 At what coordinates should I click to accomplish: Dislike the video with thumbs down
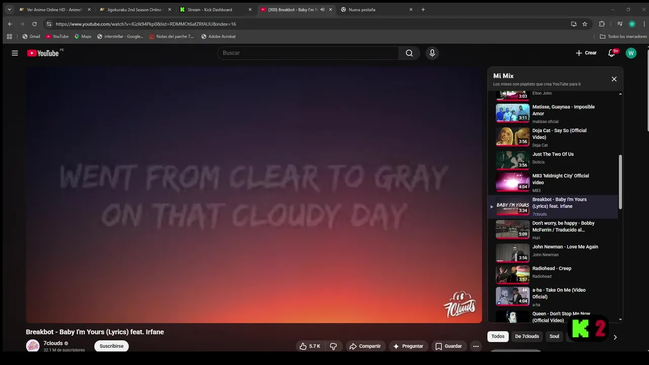333,346
